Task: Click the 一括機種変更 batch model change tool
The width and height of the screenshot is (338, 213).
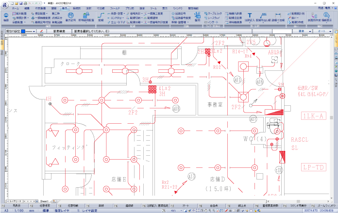Action: click(x=41, y=18)
